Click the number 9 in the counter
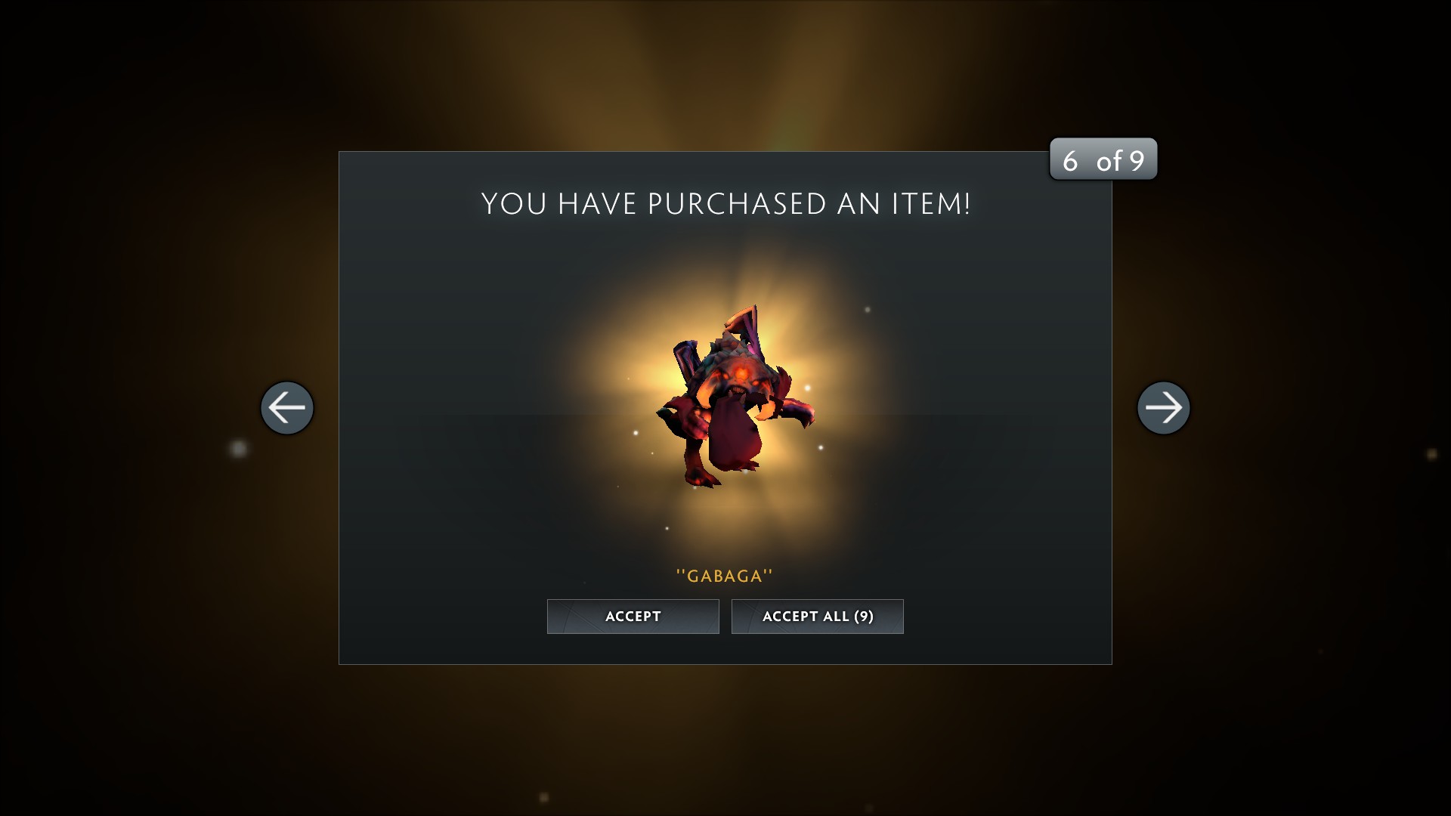Screen dimensions: 1451x816 (x=1137, y=160)
